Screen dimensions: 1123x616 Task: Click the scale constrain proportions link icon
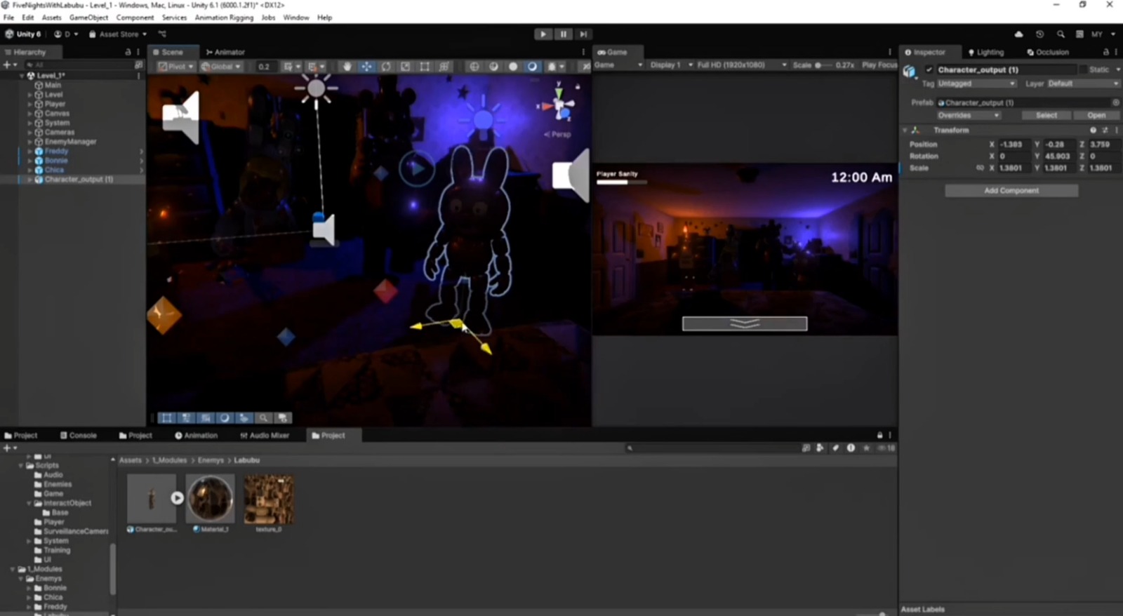tap(980, 168)
